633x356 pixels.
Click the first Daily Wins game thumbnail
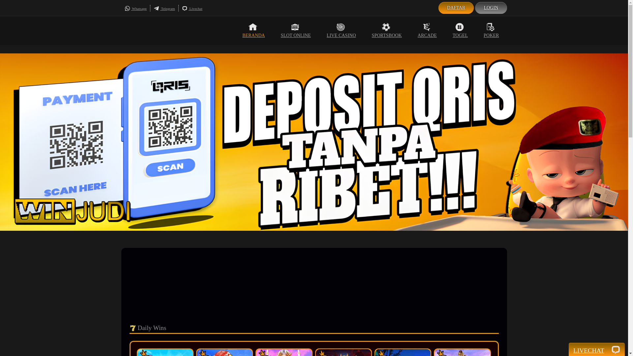pos(165,352)
